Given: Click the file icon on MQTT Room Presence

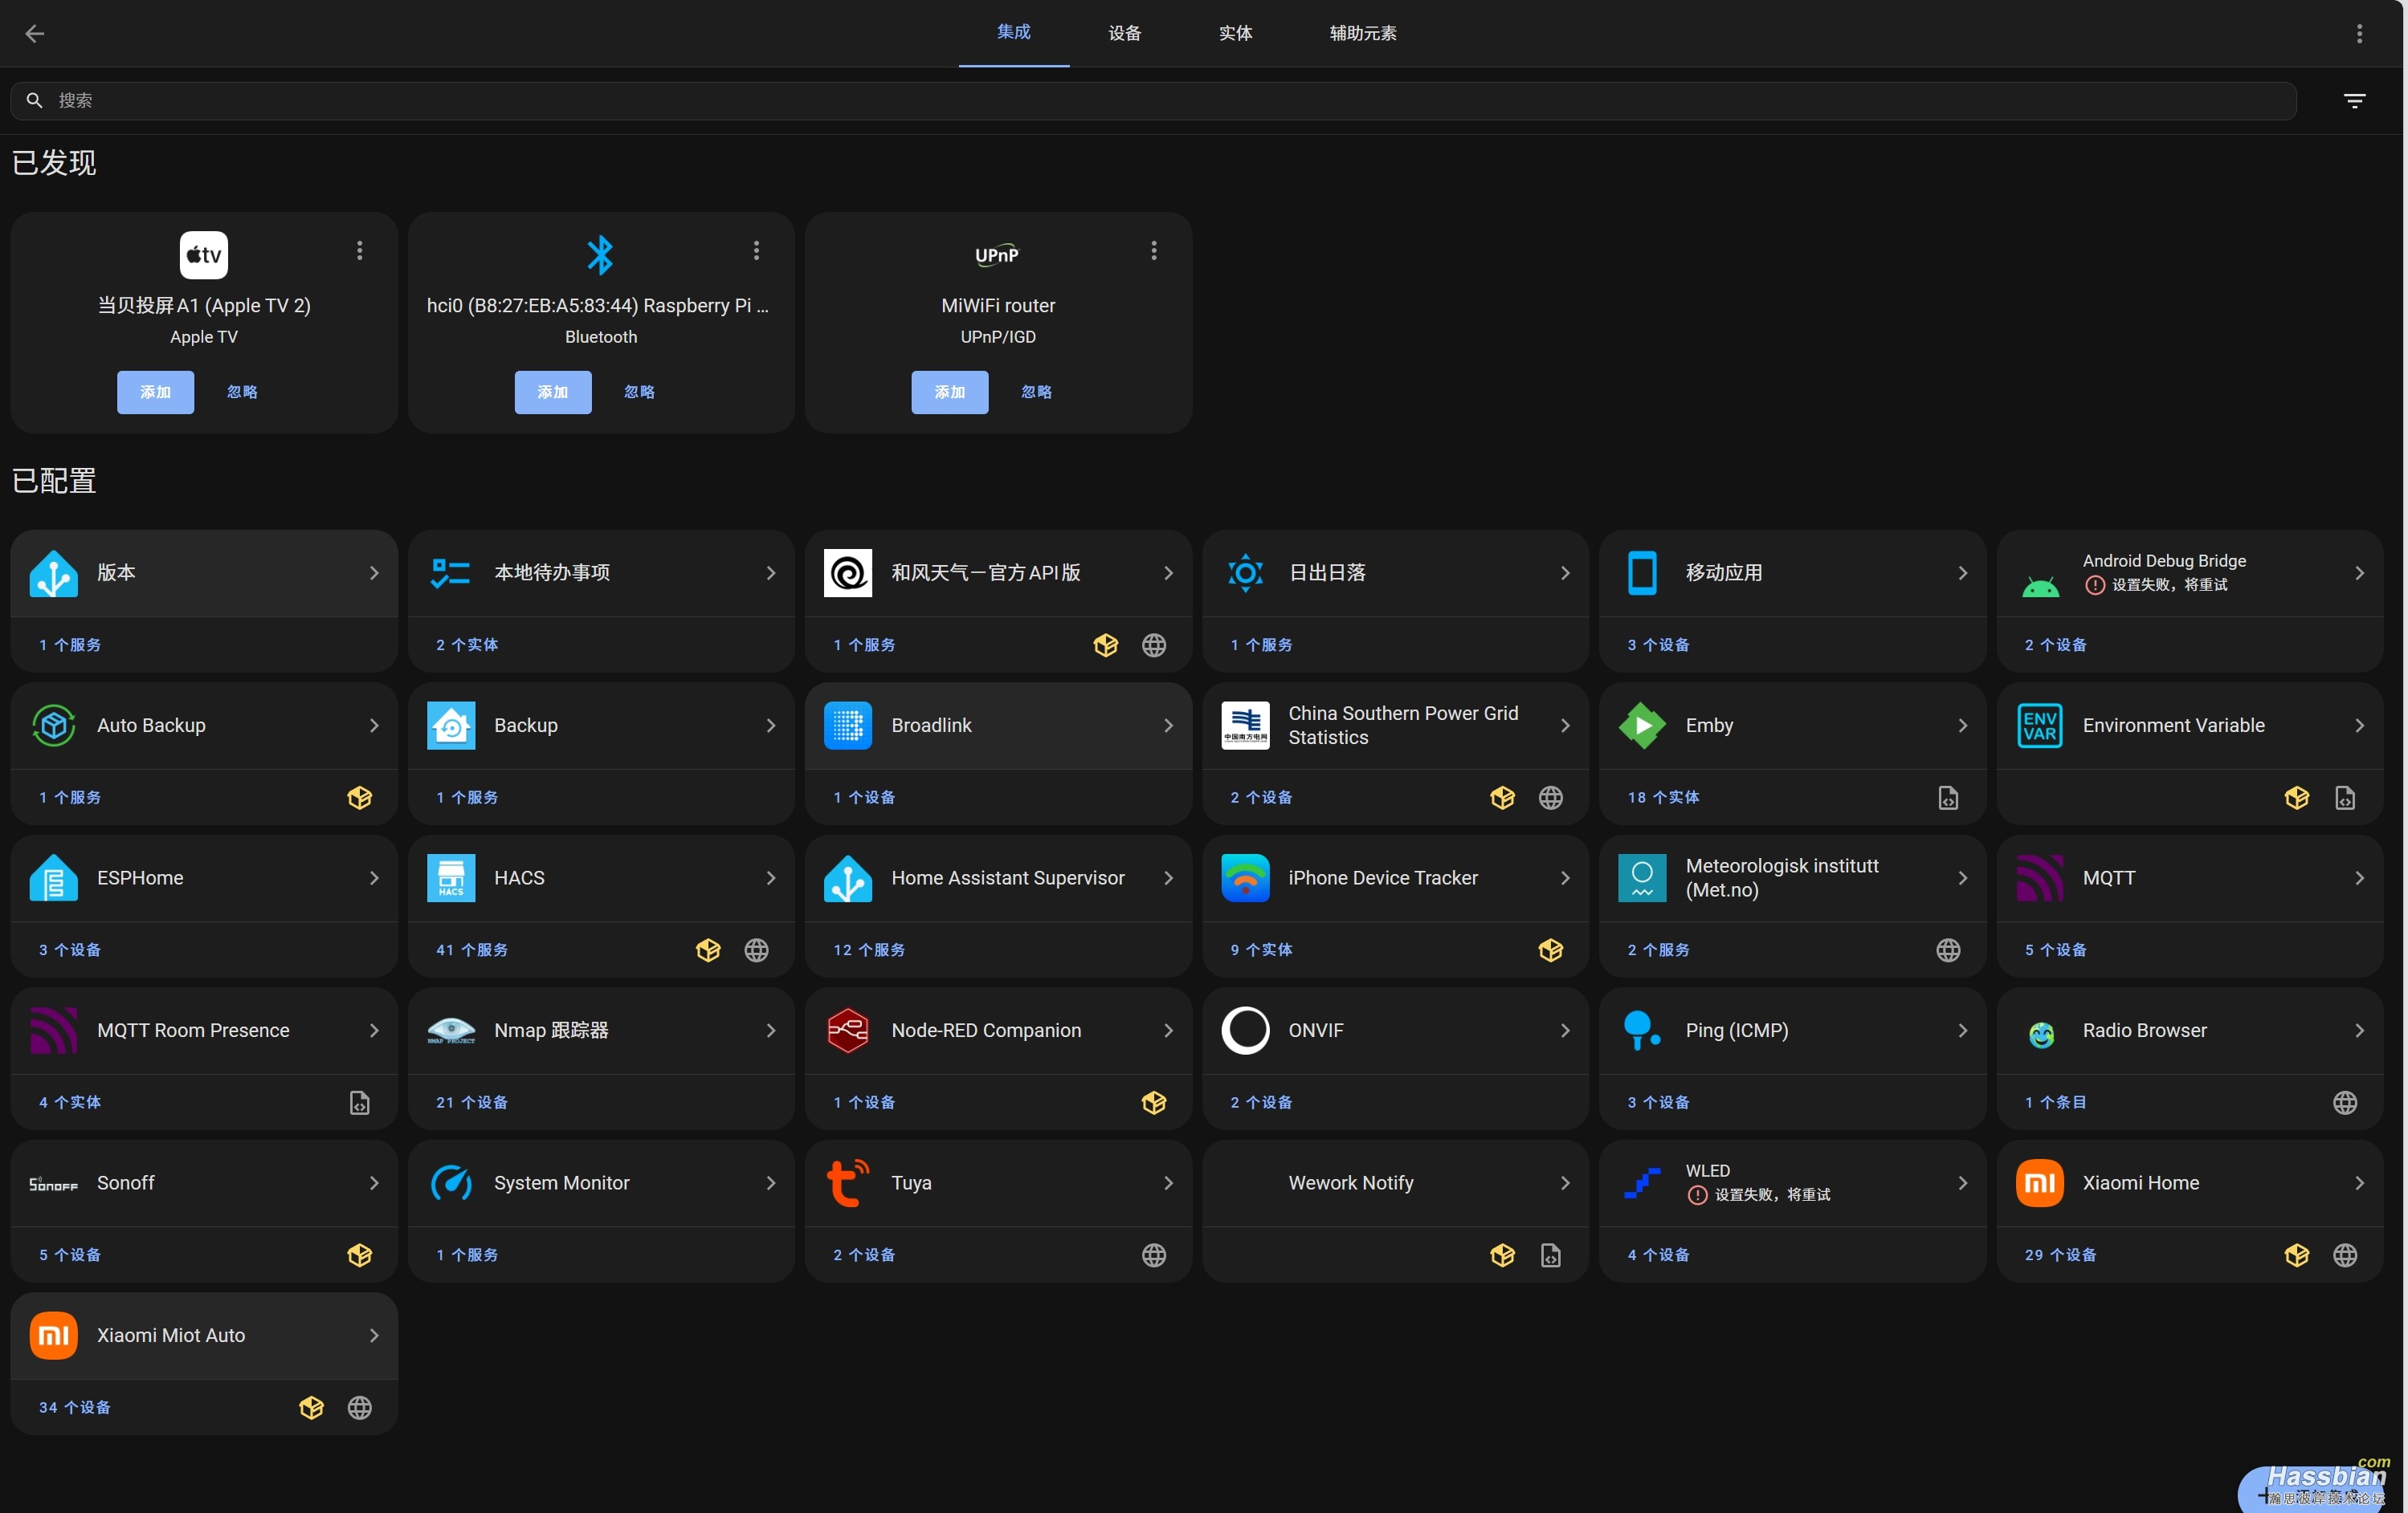Looking at the screenshot, I should [x=359, y=1102].
